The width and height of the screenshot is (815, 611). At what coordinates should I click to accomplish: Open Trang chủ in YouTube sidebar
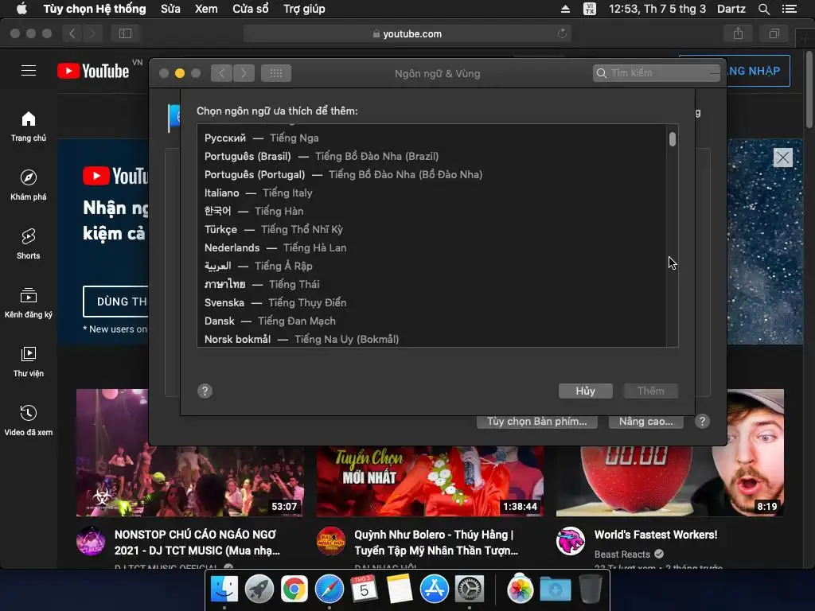tap(29, 126)
